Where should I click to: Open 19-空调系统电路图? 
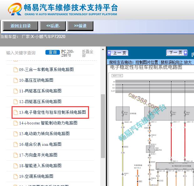(36, 176)
